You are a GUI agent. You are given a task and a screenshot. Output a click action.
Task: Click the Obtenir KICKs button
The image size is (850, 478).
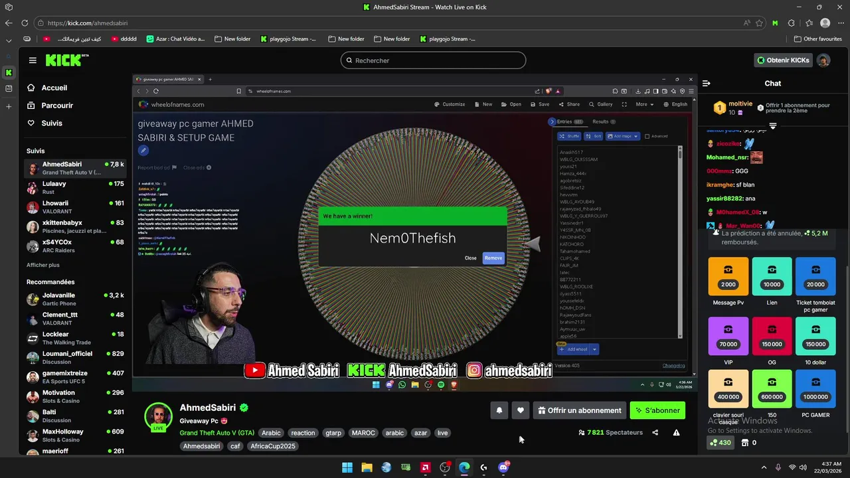[783, 60]
